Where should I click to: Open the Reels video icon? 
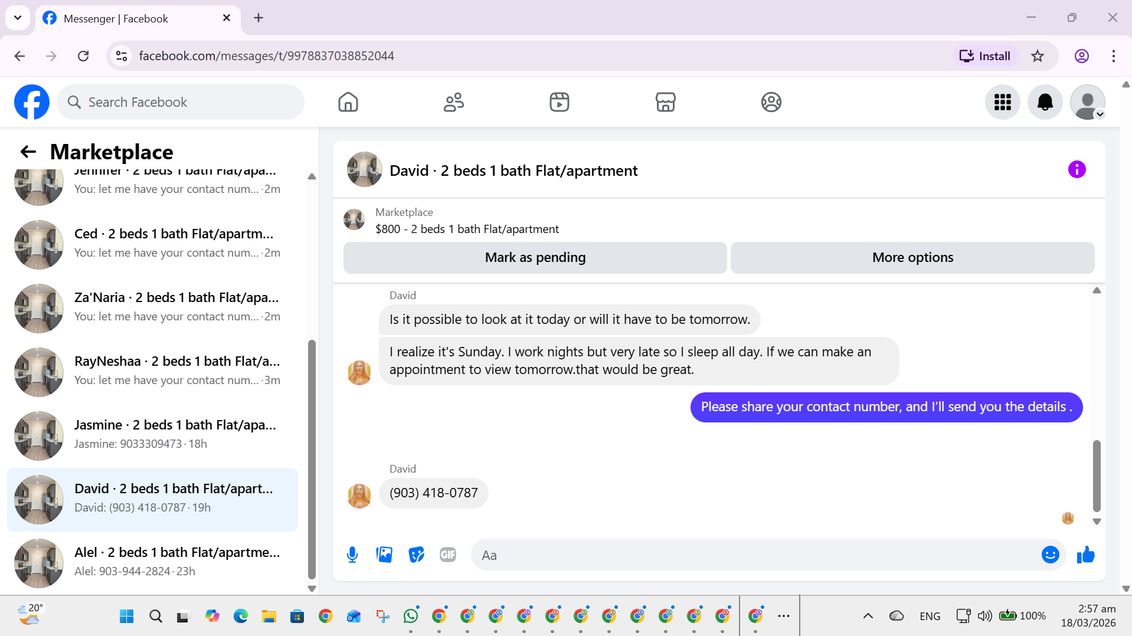tap(560, 102)
